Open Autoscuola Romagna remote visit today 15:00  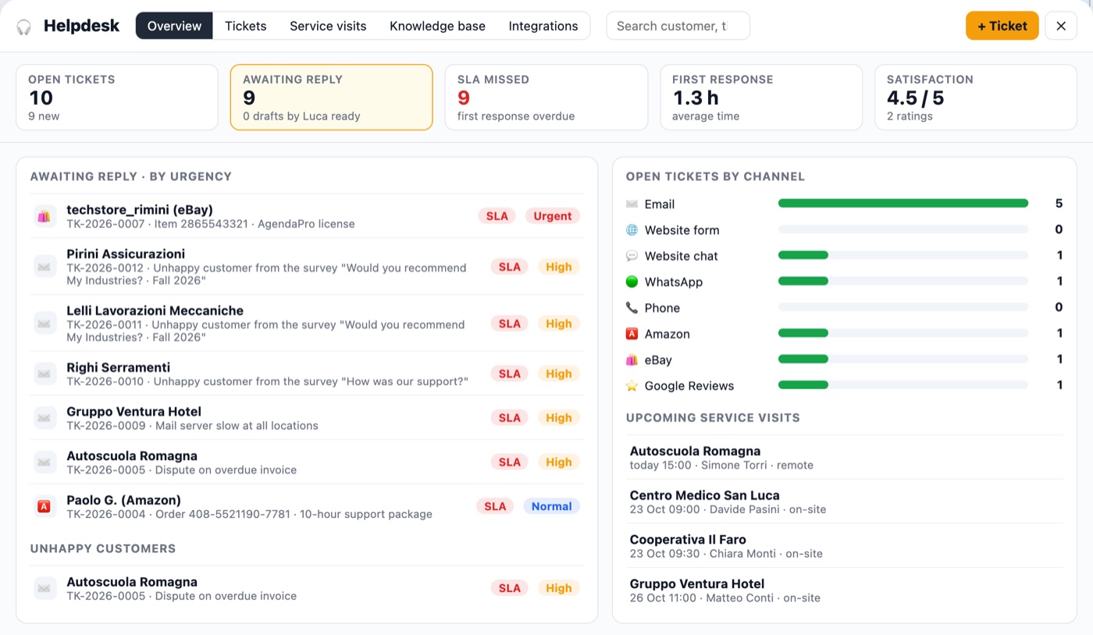pos(845,457)
